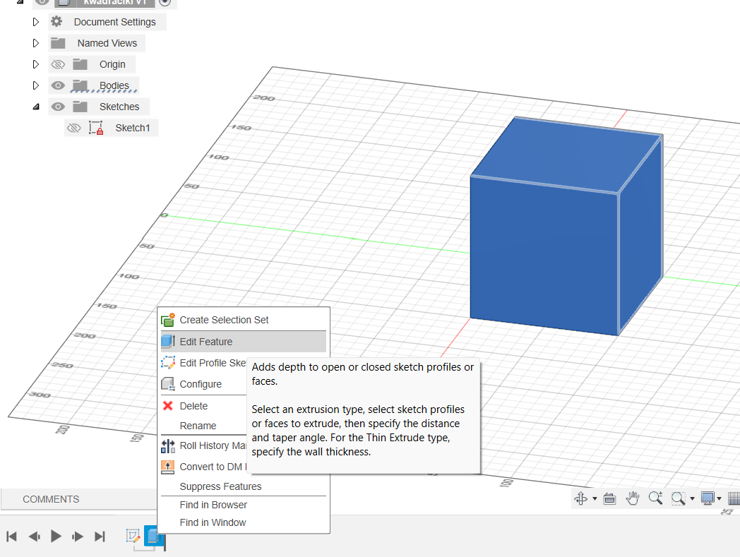Viewport: 740px width, 557px height.
Task: Click the locked Sketch1 sketch icon
Action: pyautogui.click(x=96, y=128)
